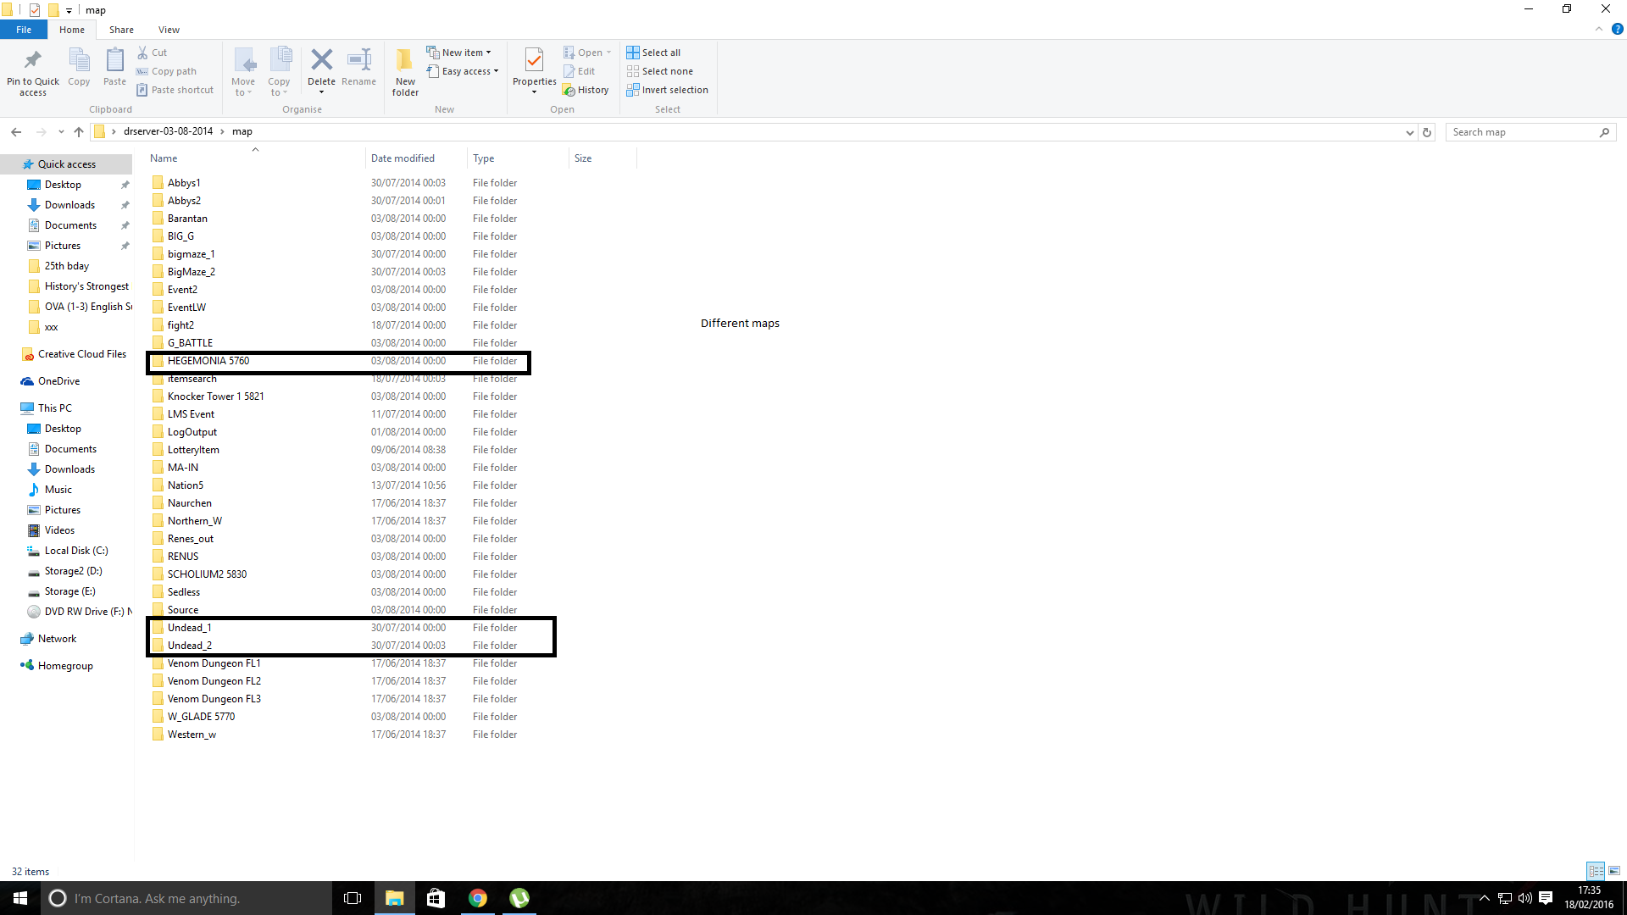The height and width of the screenshot is (915, 1627).
Task: Open the View ribbon tab
Action: [x=169, y=30]
